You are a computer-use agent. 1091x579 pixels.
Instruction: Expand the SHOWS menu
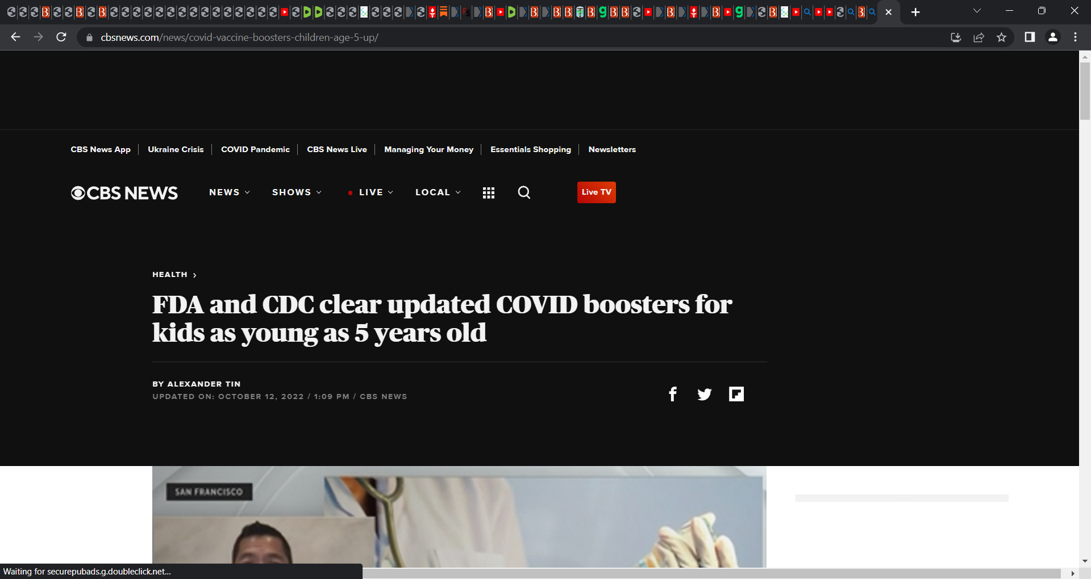pyautogui.click(x=297, y=192)
